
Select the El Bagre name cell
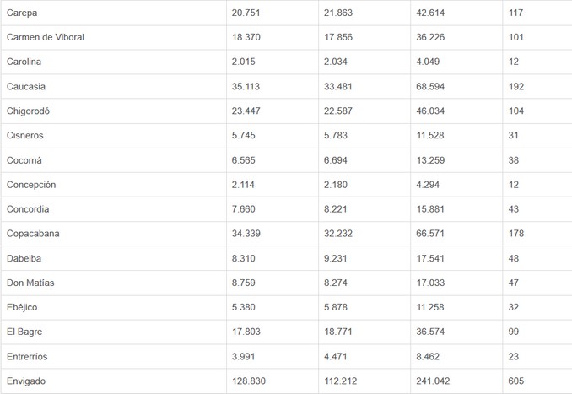[x=24, y=332]
